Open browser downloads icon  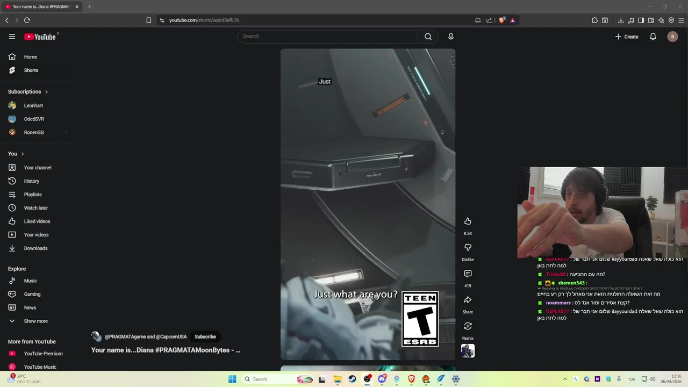(621, 20)
